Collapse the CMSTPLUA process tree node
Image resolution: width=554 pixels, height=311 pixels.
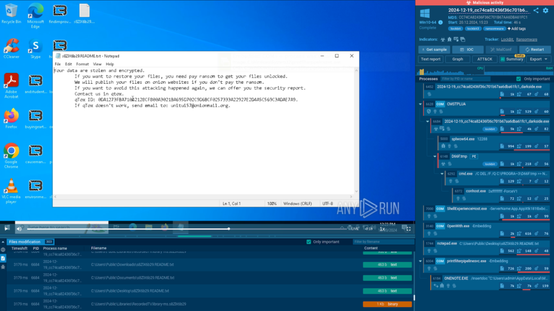pyautogui.click(x=421, y=103)
